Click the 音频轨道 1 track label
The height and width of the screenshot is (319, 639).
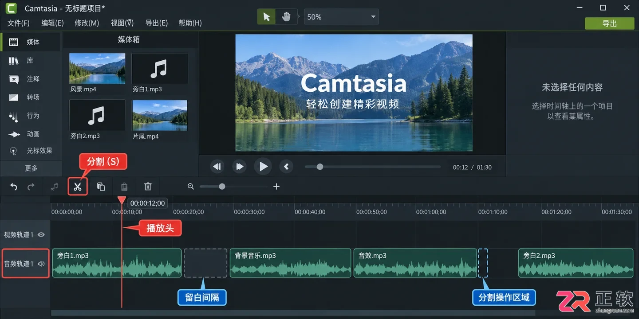click(19, 264)
